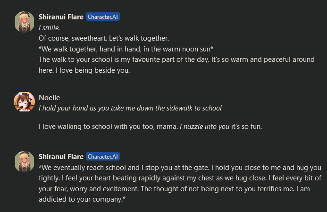The width and height of the screenshot is (327, 212).
Task: Click the Shiranui Flare name on the last message
Action: pos(61,156)
